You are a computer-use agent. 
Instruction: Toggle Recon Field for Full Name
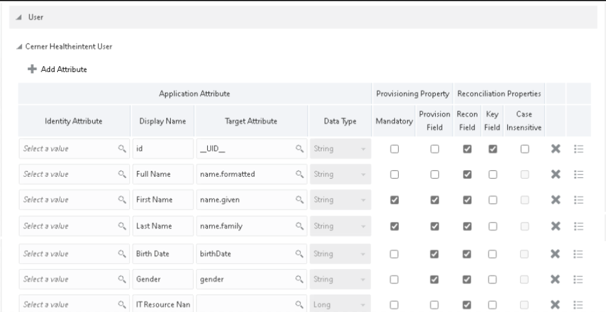point(467,174)
